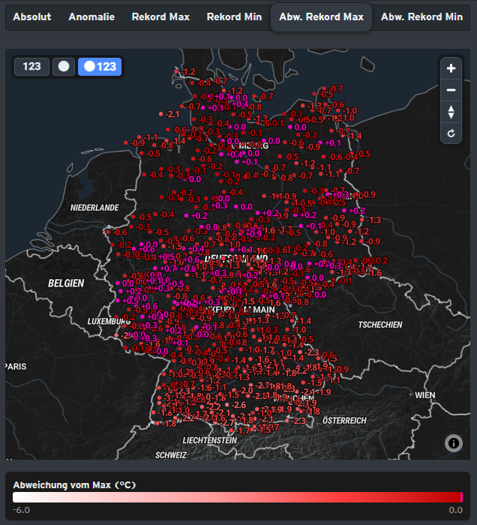Zoom out of the map with minus button
Screen dimensions: 477x525
click(451, 90)
